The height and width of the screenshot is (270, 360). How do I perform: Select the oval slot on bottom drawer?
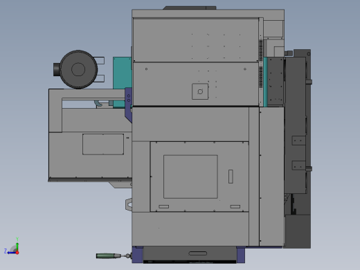(x=198, y=253)
